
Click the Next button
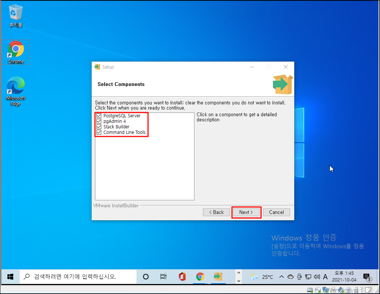246,212
